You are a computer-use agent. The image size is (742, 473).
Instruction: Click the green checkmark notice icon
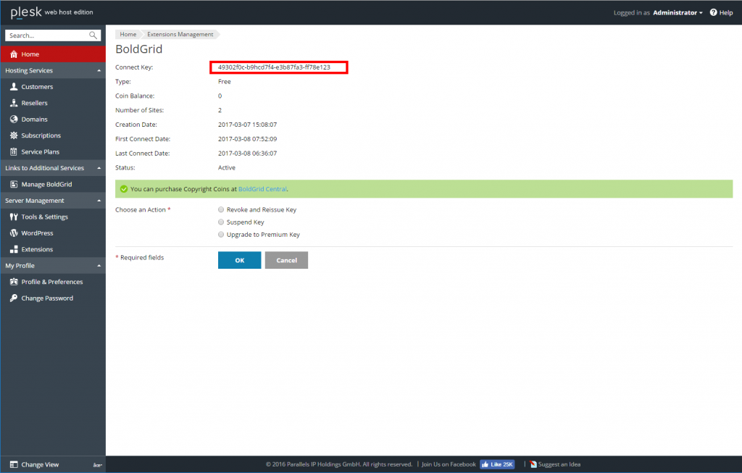124,189
